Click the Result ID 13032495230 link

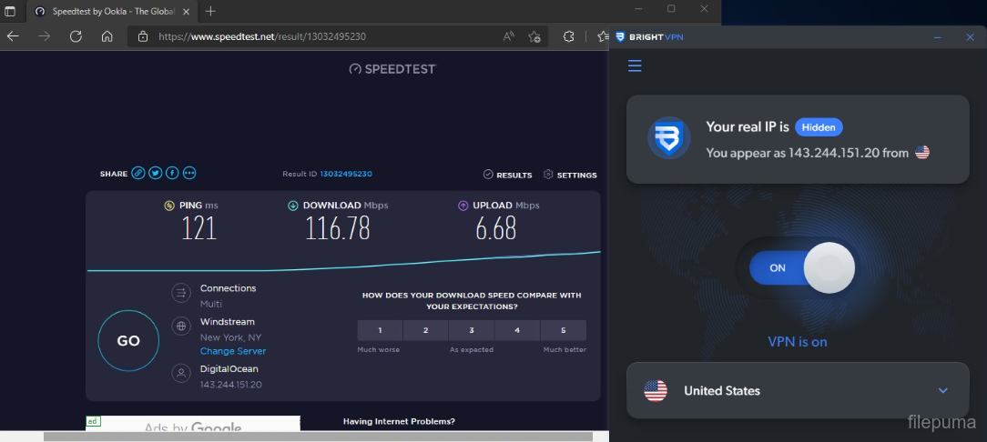(x=346, y=174)
